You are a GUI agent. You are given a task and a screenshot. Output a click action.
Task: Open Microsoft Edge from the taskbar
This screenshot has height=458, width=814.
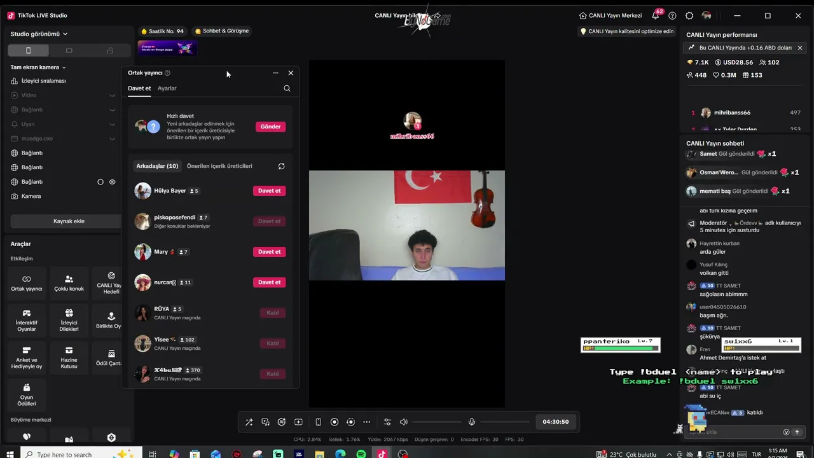tap(340, 454)
